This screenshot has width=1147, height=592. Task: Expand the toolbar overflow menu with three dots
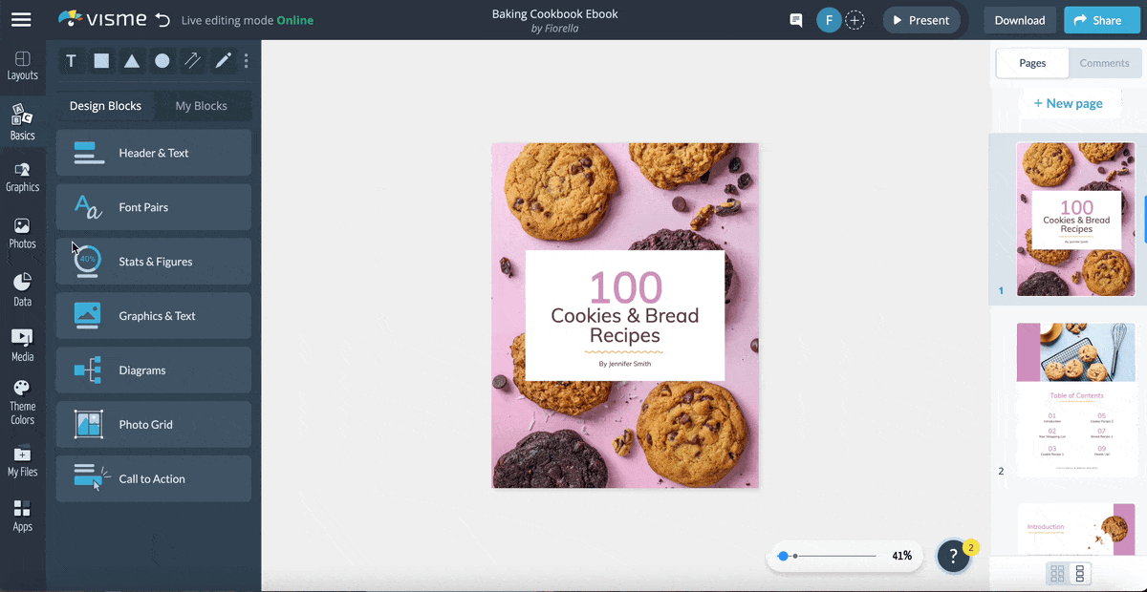(246, 60)
